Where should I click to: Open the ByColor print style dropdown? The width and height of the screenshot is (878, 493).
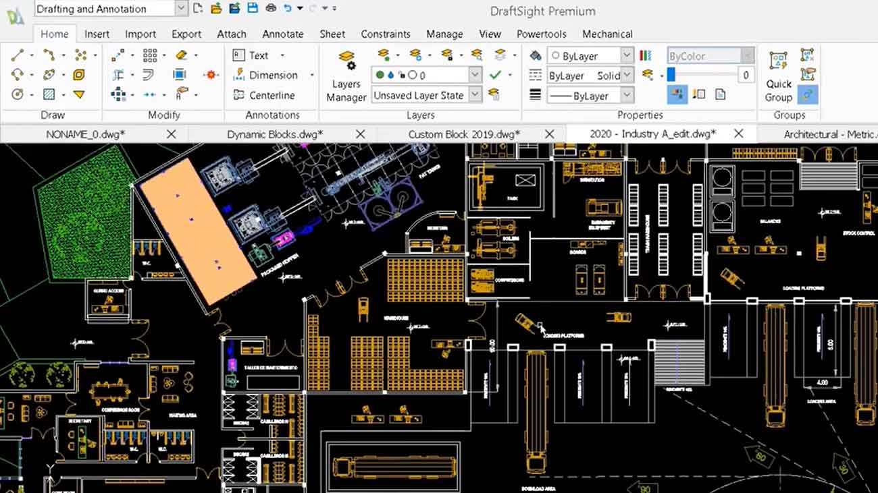point(747,55)
